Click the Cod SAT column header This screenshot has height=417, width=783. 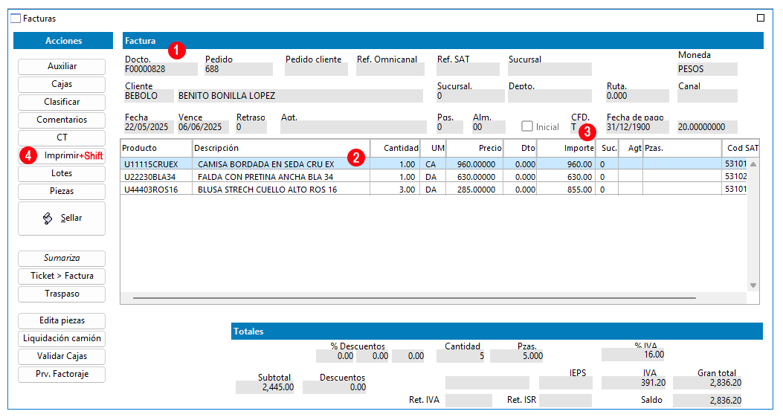coord(741,149)
